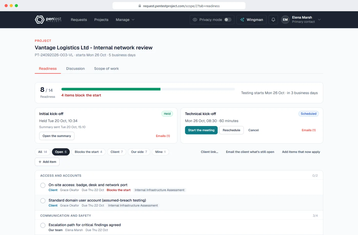
Task: Click the Privacy mode eye icon
Action: (x=195, y=20)
